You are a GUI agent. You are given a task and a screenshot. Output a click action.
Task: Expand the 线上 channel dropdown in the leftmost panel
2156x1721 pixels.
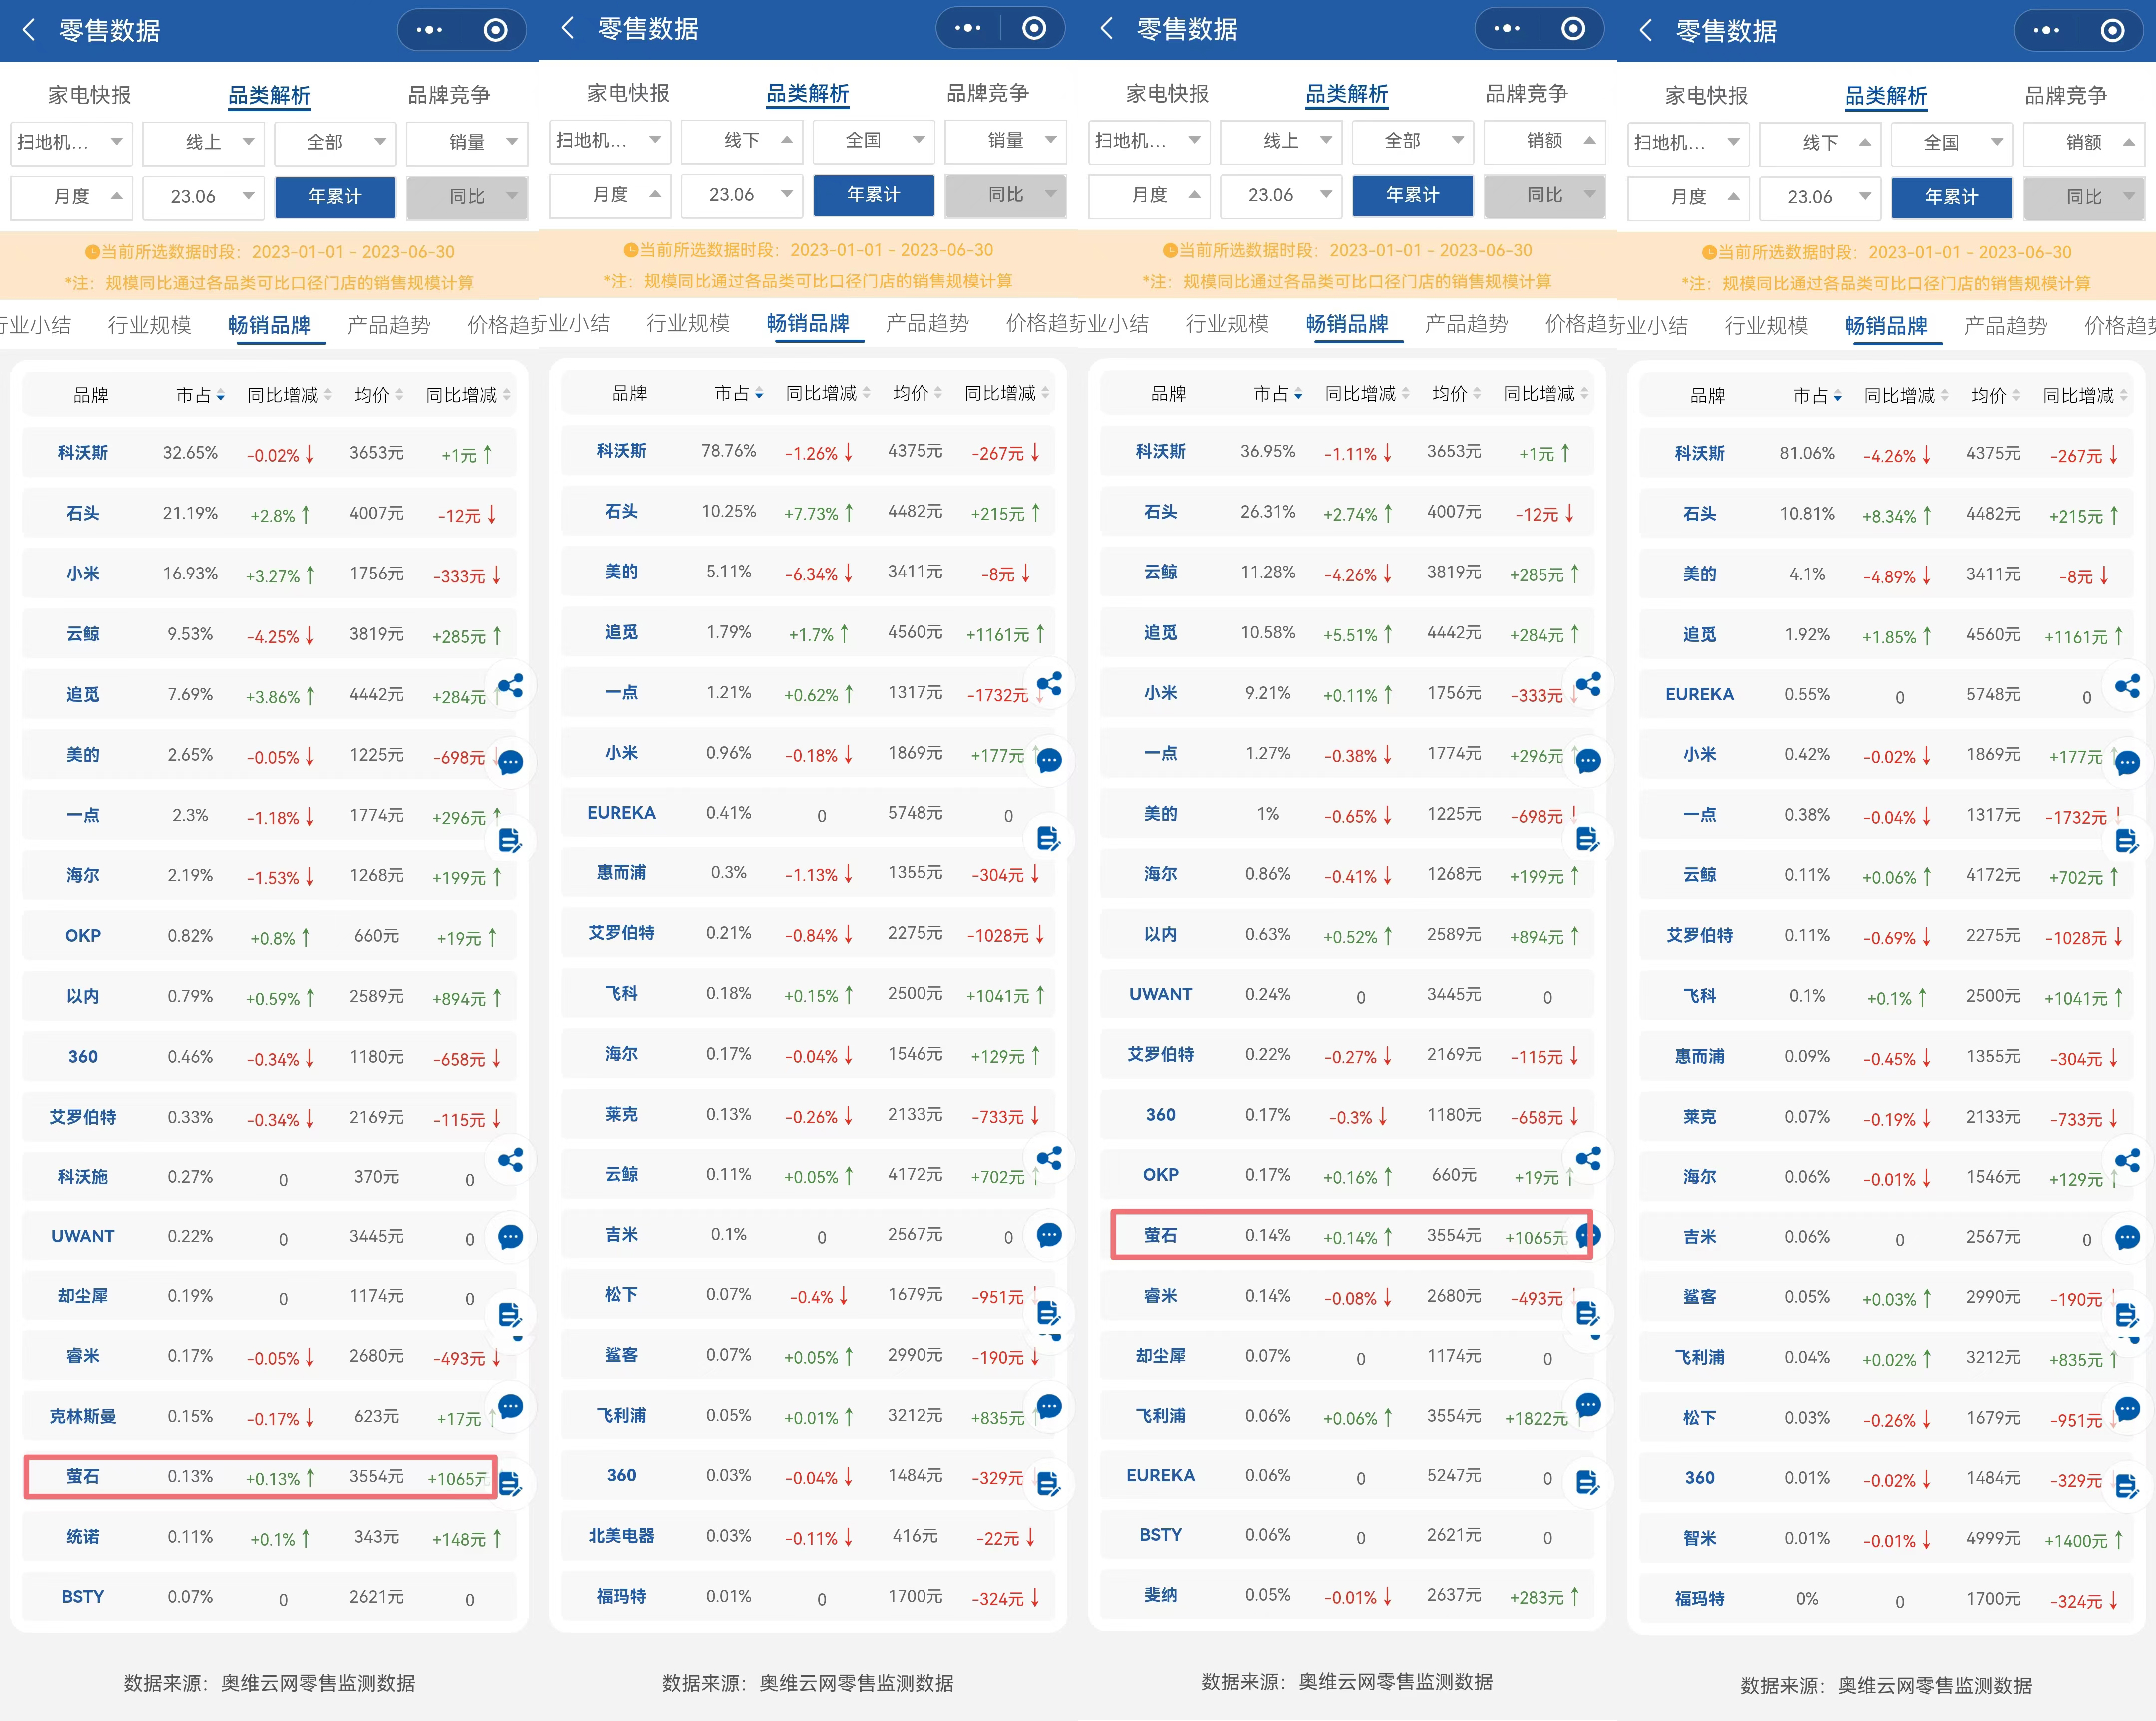pos(203,142)
